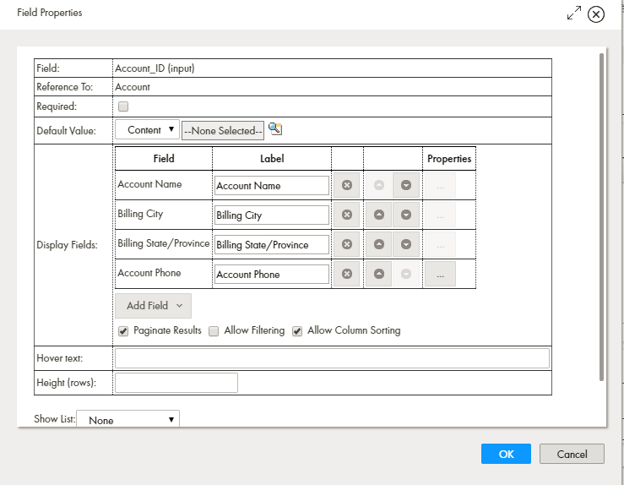Click the Reference To value Account

pyautogui.click(x=133, y=87)
